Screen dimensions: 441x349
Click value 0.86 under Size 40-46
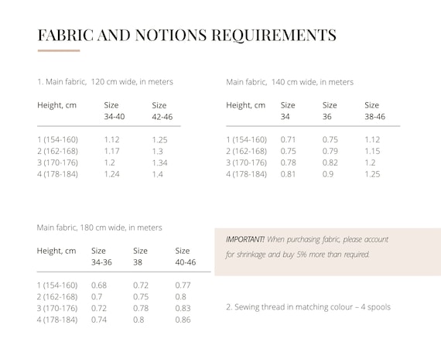pyautogui.click(x=183, y=320)
